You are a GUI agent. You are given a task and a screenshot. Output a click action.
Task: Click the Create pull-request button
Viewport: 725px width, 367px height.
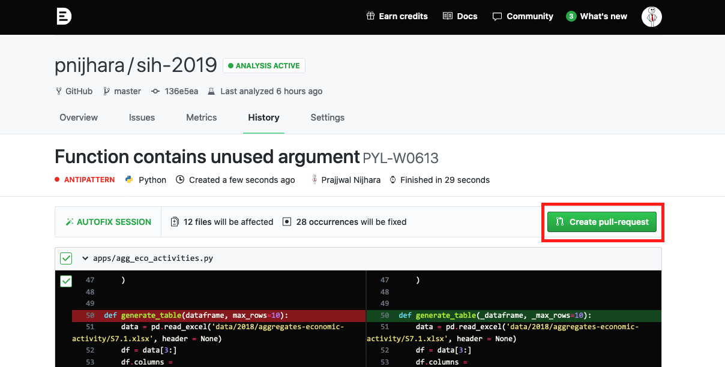pyautogui.click(x=602, y=221)
